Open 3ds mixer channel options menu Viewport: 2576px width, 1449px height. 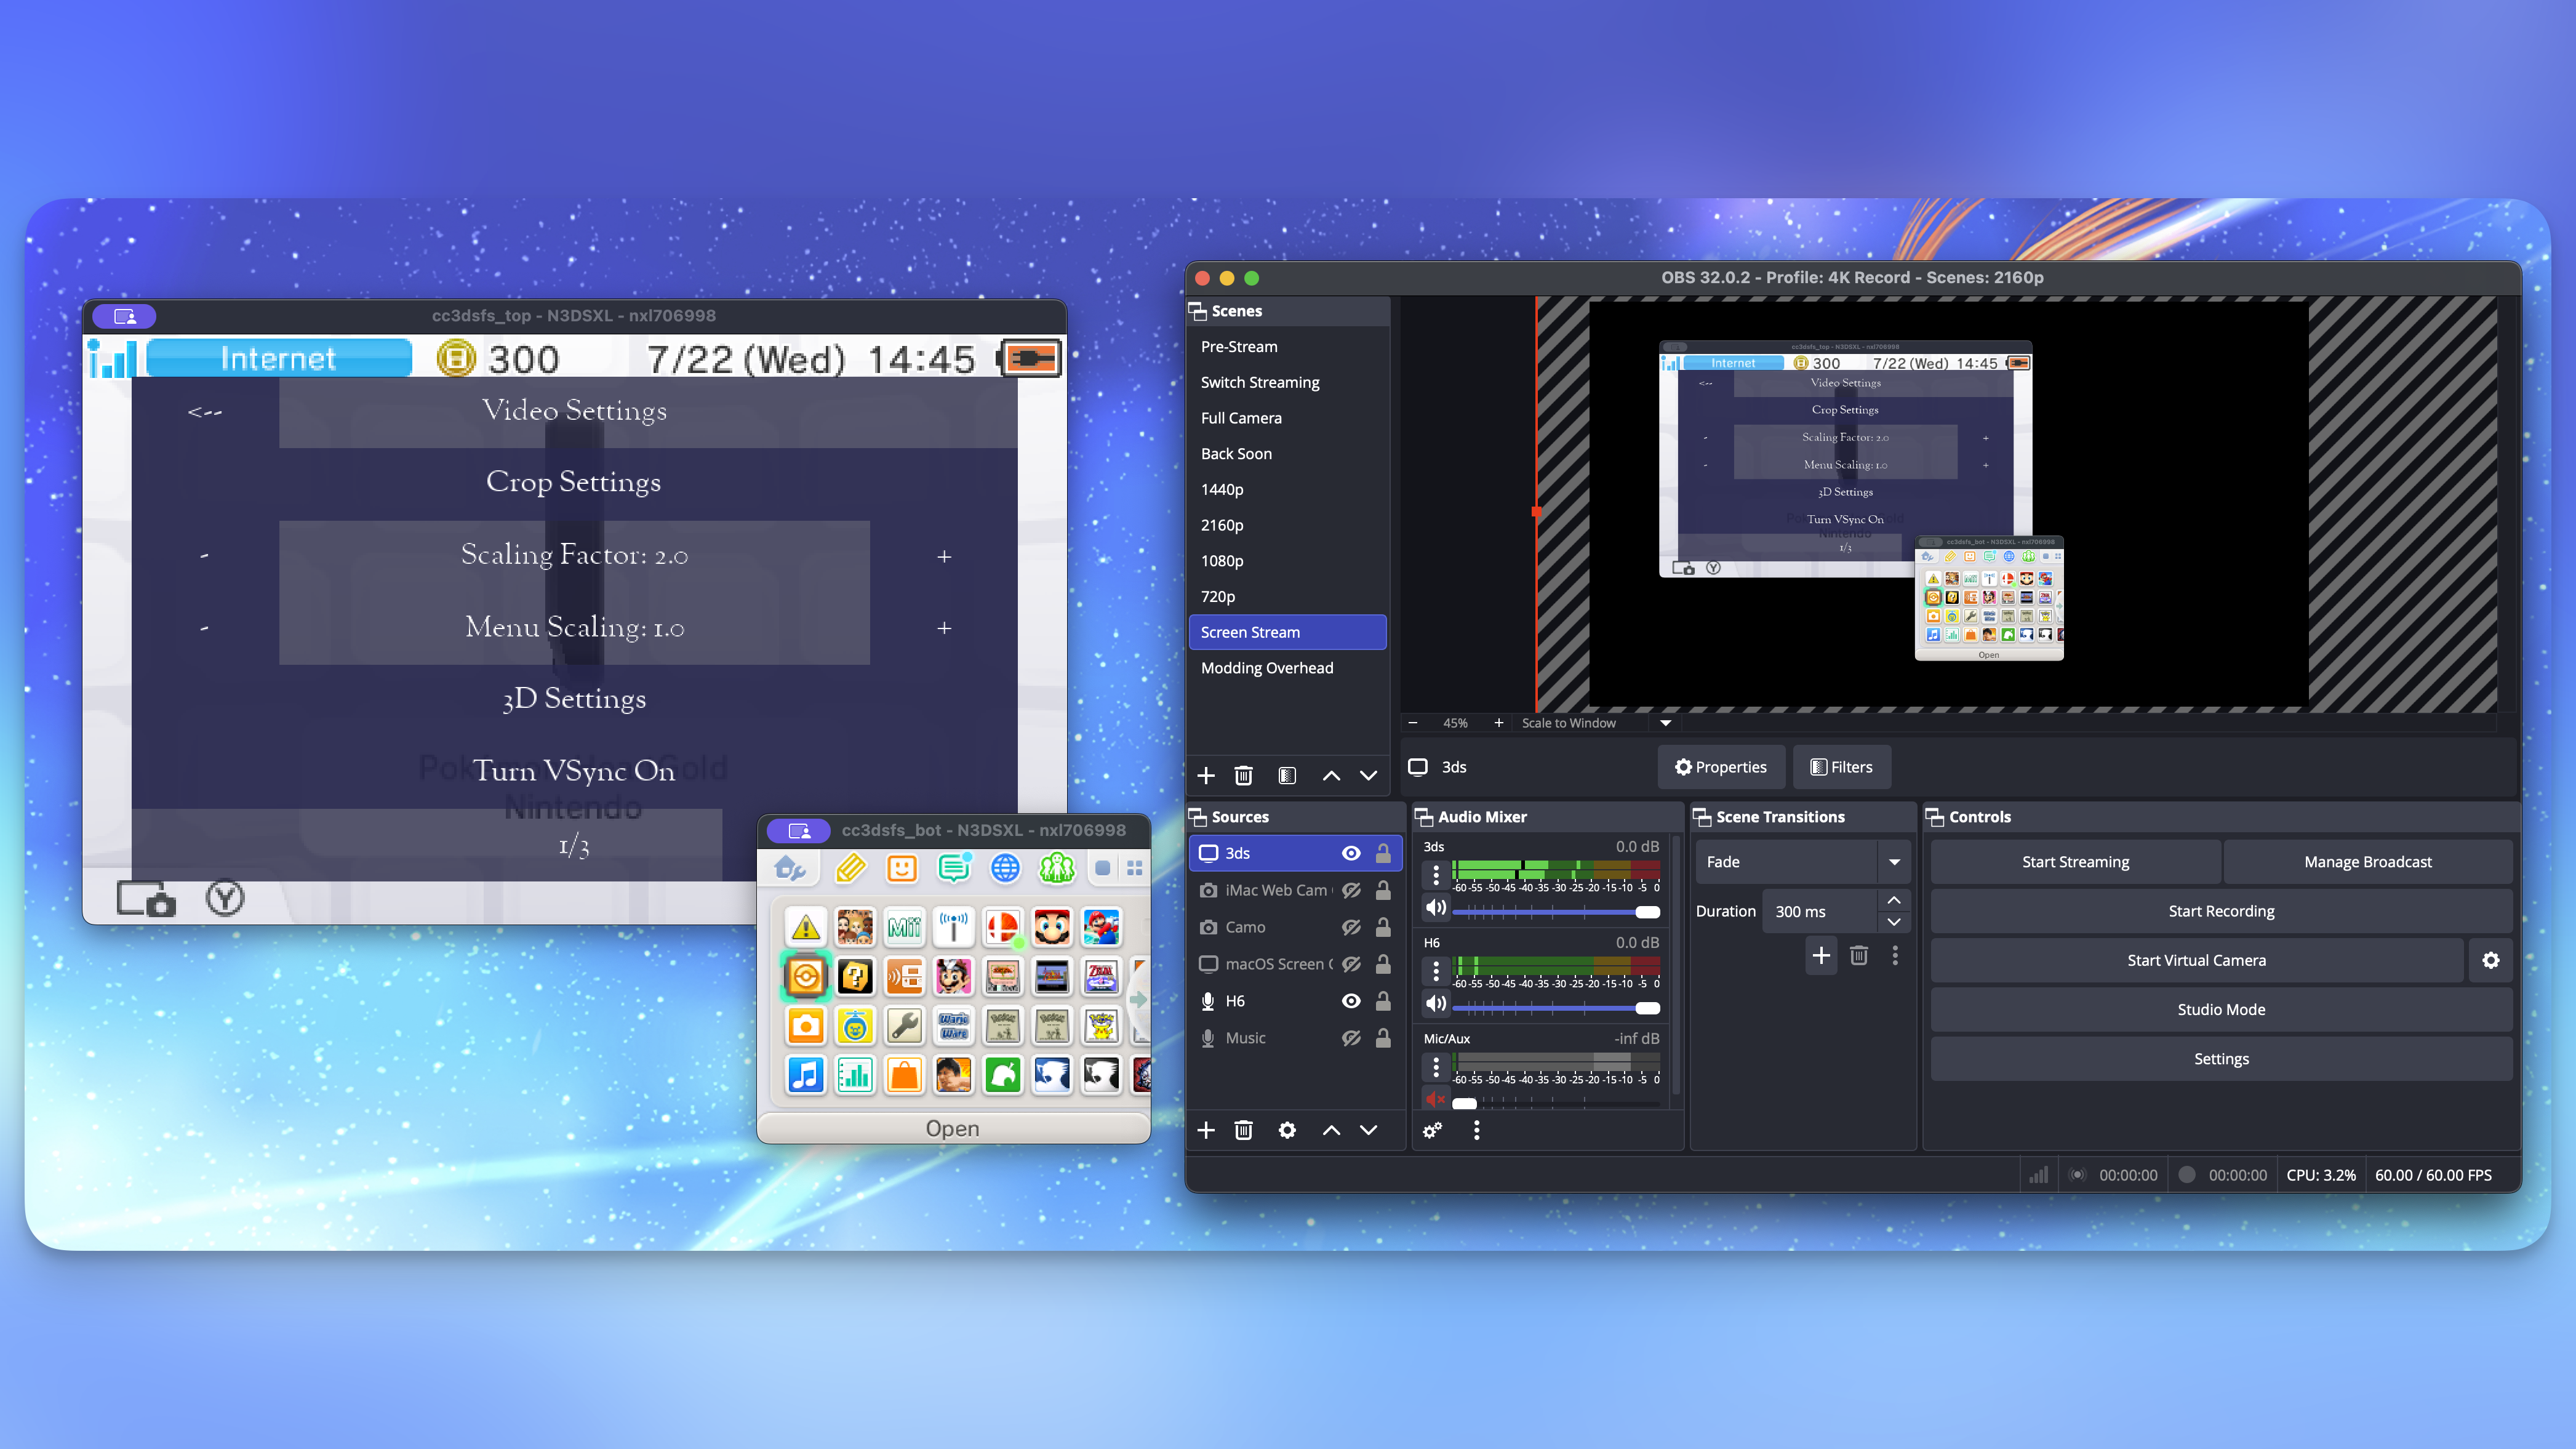pos(1436,875)
